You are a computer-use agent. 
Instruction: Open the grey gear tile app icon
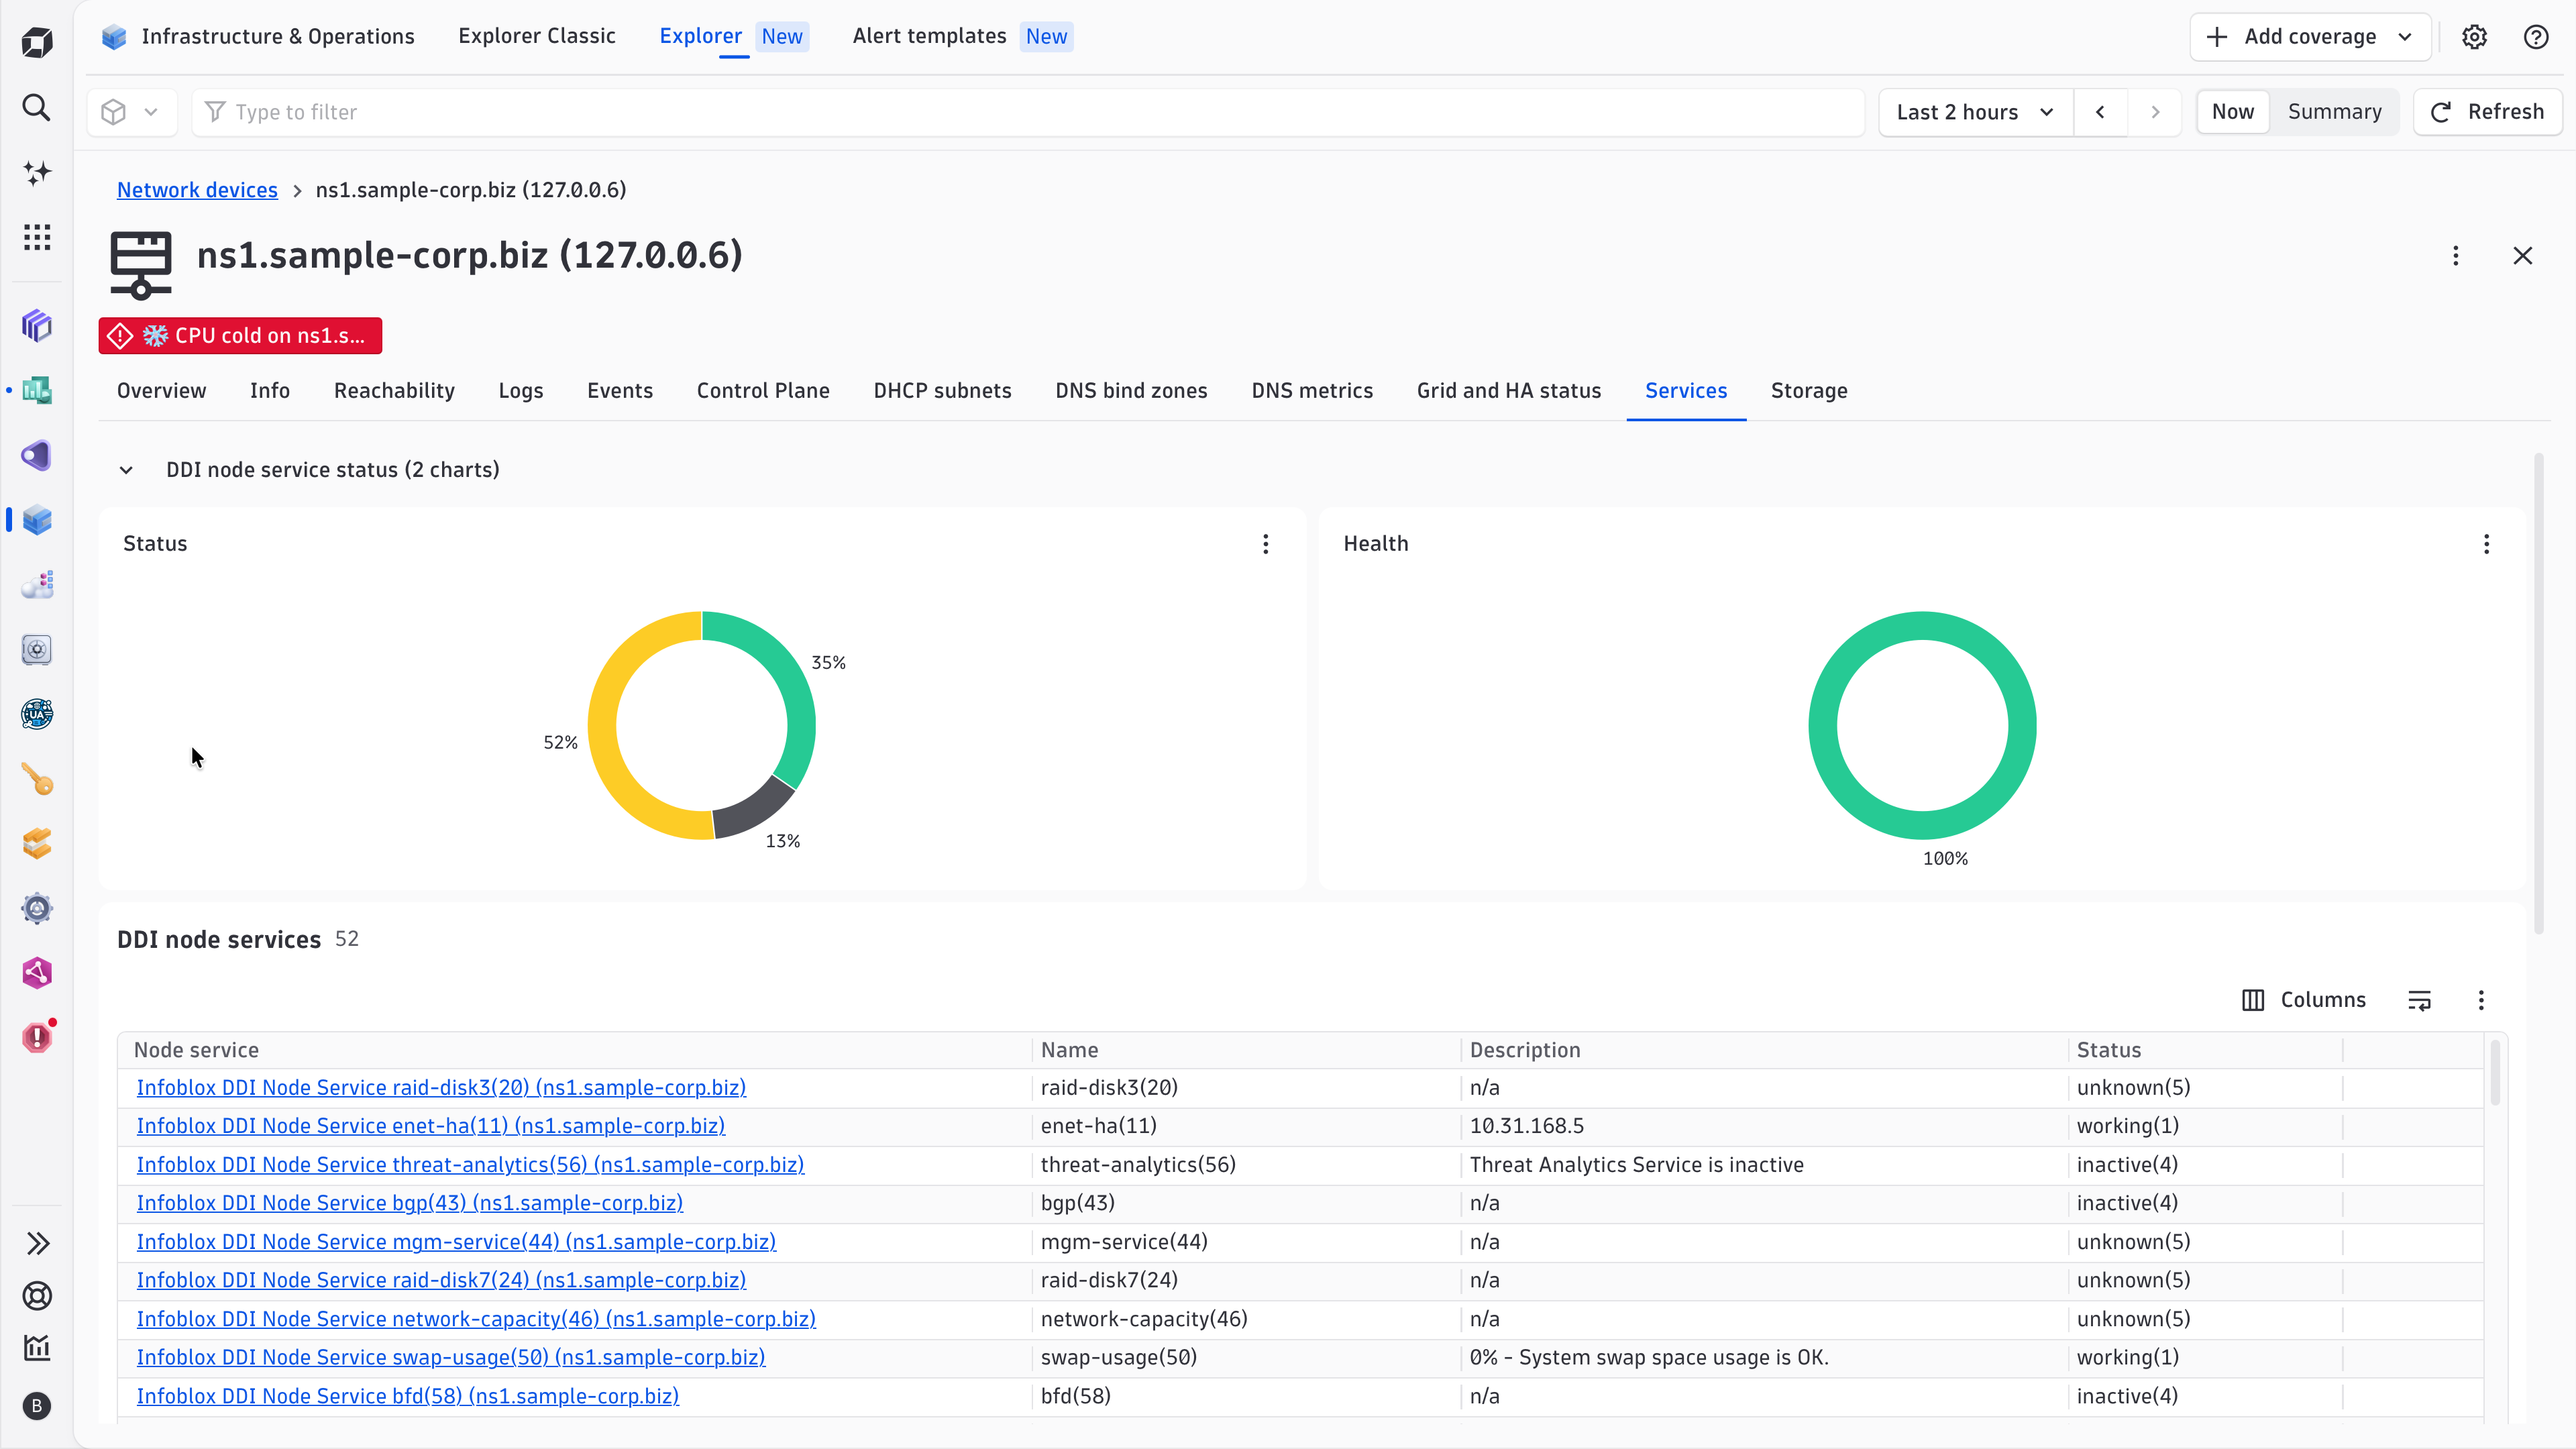point(37,650)
